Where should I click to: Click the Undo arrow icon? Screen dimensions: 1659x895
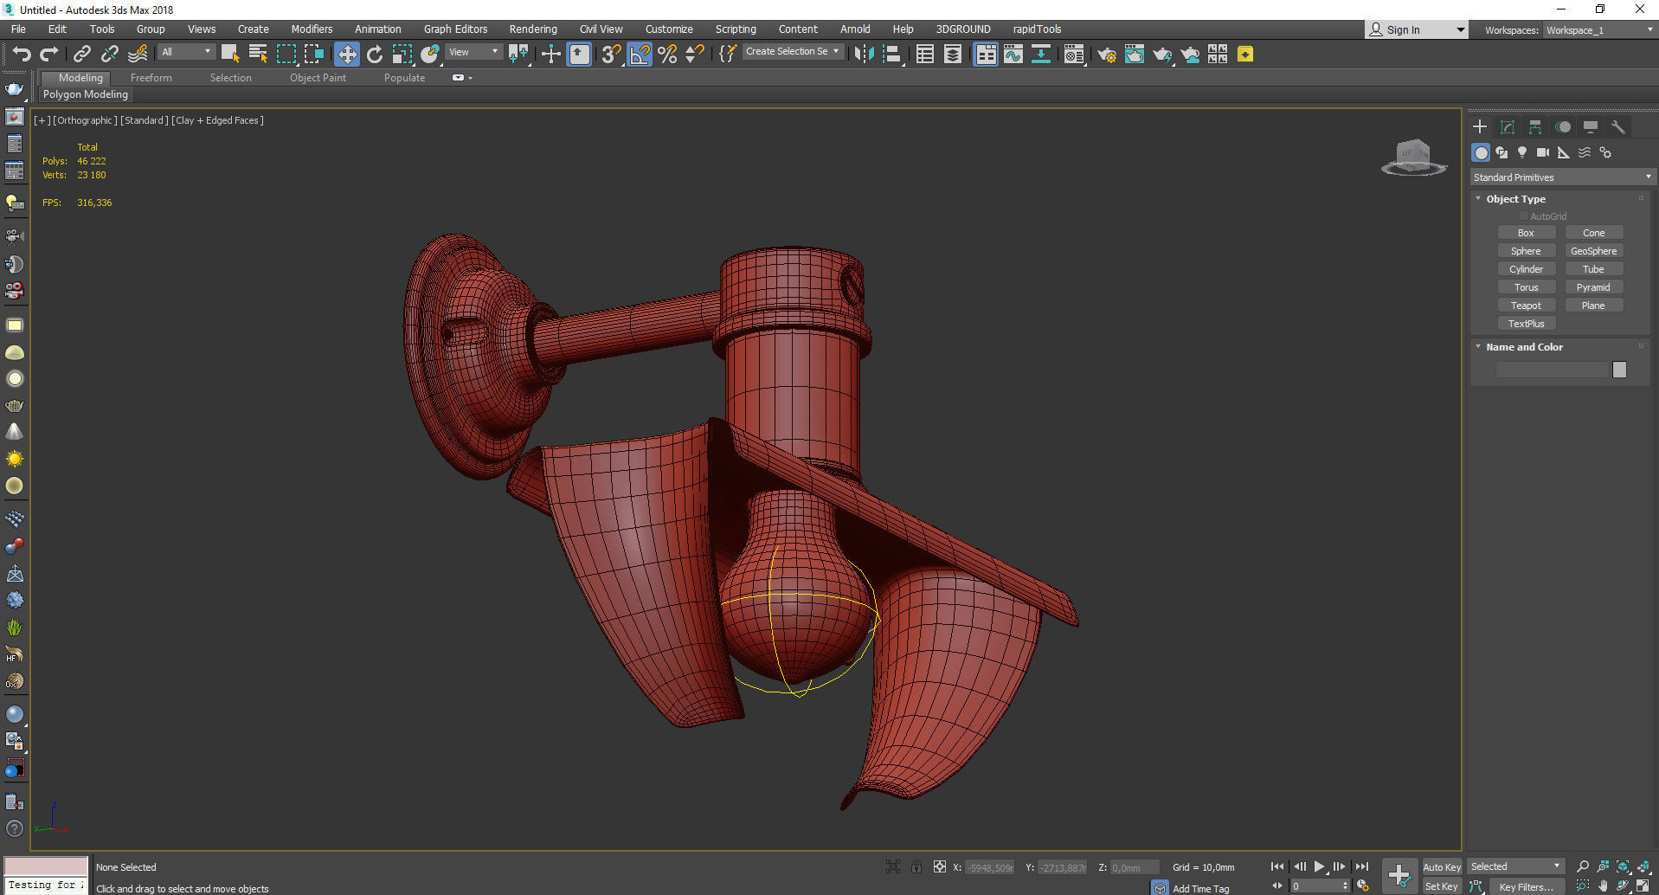21,55
